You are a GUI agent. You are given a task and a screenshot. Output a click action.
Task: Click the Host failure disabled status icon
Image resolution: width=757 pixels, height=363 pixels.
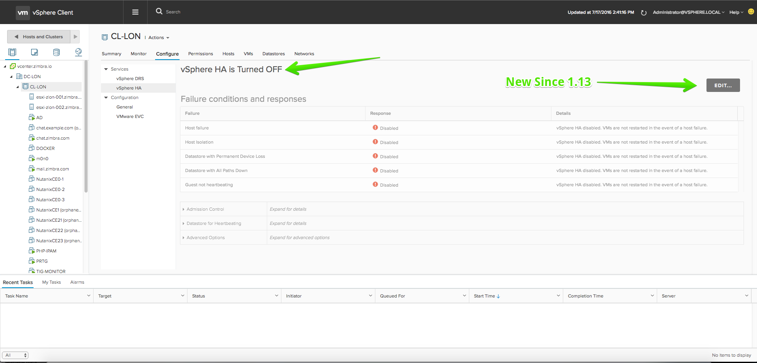pyautogui.click(x=375, y=127)
